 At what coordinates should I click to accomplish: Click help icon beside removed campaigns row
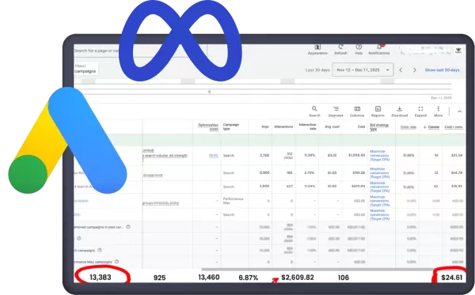pyautogui.click(x=128, y=227)
